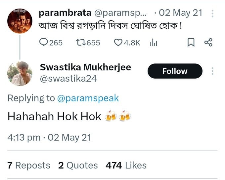
Task: Like parambrata's tweet with the heart icon
Action: tap(118, 43)
